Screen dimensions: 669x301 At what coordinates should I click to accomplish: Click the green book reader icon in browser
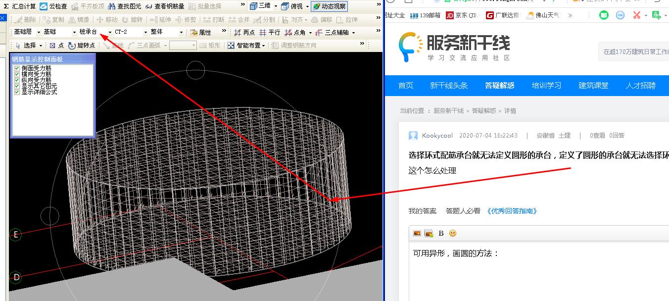pos(604,15)
